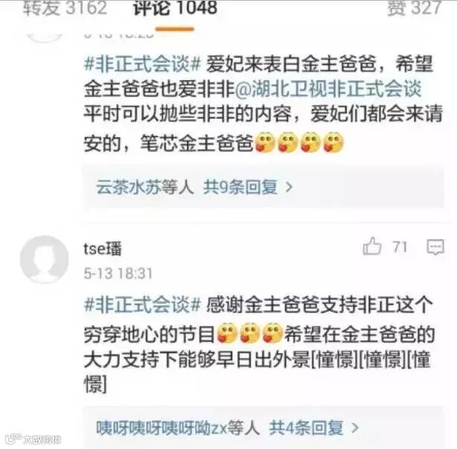Open 咦呀咦呀咦呀呦zx replier name

[162, 427]
